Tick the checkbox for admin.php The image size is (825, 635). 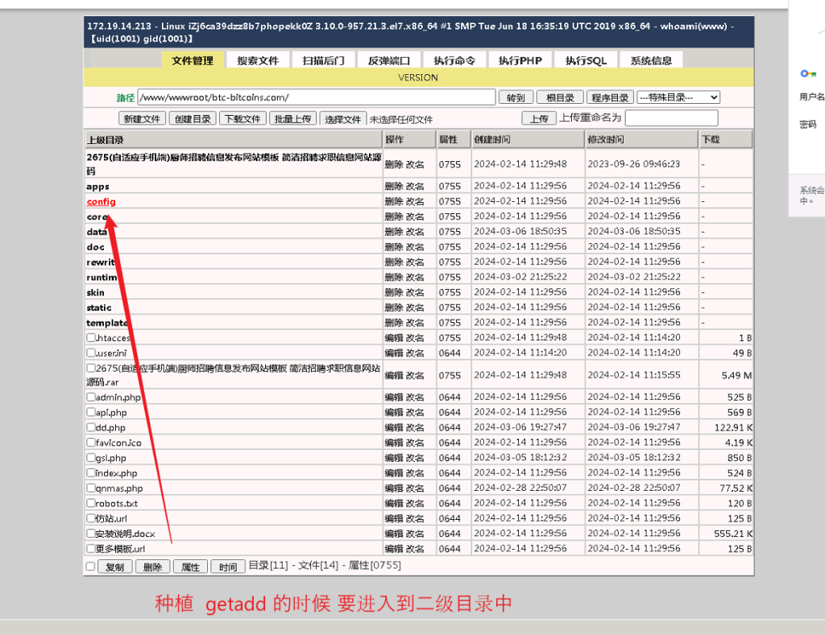[91, 397]
